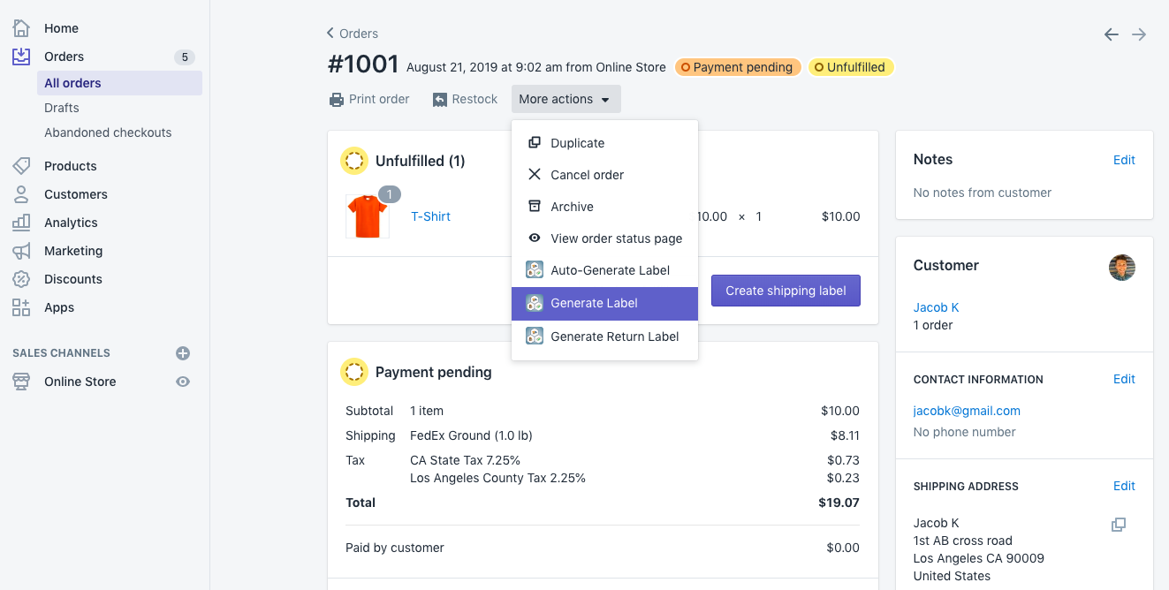Viewport: 1169px width, 590px height.
Task: Click the Marketing megaphone icon
Action: (x=21, y=251)
